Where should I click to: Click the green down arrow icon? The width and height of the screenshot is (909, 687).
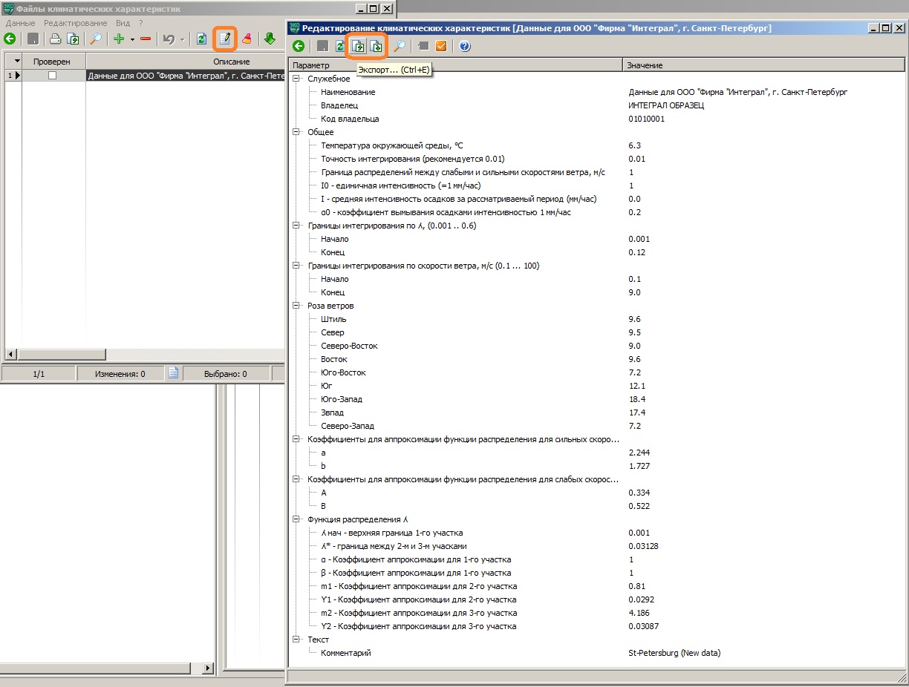270,39
